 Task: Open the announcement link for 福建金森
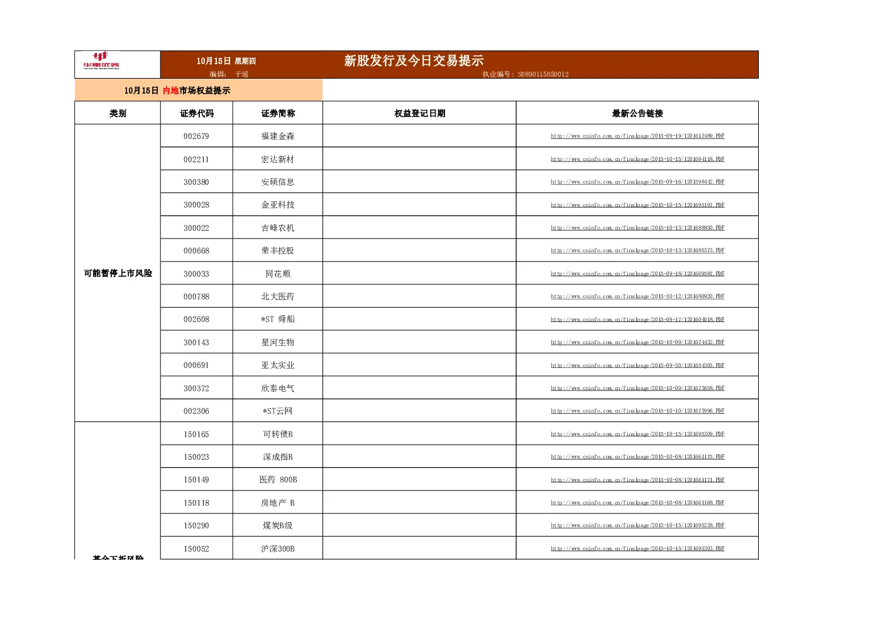637,136
